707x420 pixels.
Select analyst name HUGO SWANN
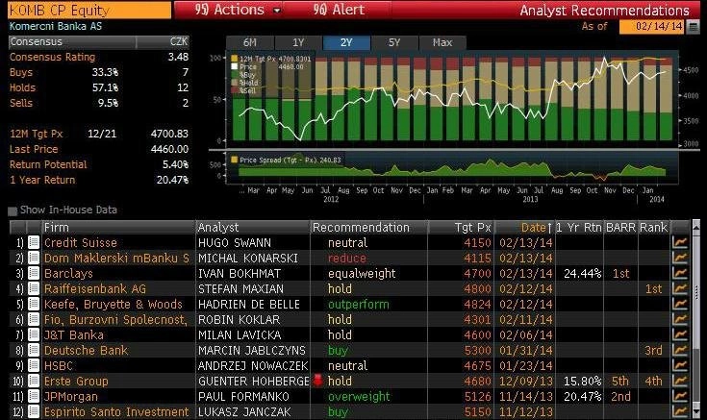tap(235, 242)
